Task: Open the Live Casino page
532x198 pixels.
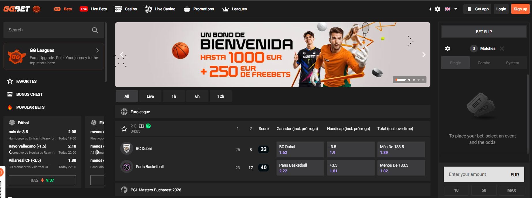Action: [x=160, y=9]
